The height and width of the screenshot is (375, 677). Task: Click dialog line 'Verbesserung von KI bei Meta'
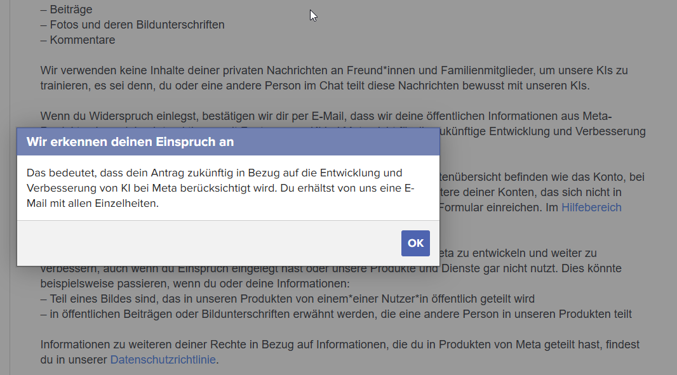[x=219, y=188]
